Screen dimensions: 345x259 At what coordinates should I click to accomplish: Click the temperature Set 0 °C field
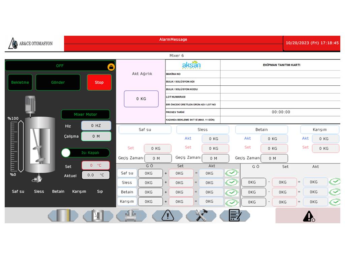(x=96, y=165)
